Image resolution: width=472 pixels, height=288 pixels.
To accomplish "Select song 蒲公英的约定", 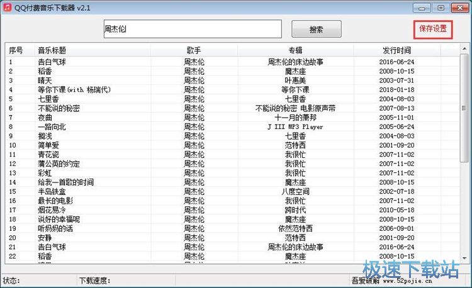I will point(59,164).
